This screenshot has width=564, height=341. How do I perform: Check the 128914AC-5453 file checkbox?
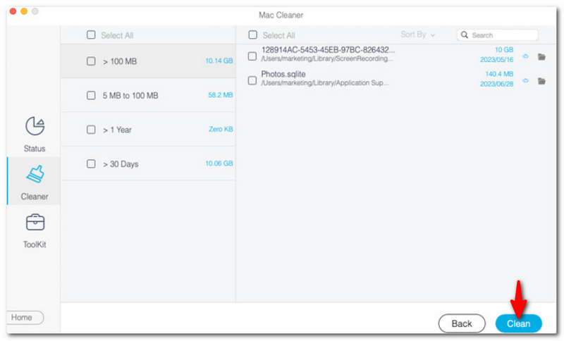point(252,56)
